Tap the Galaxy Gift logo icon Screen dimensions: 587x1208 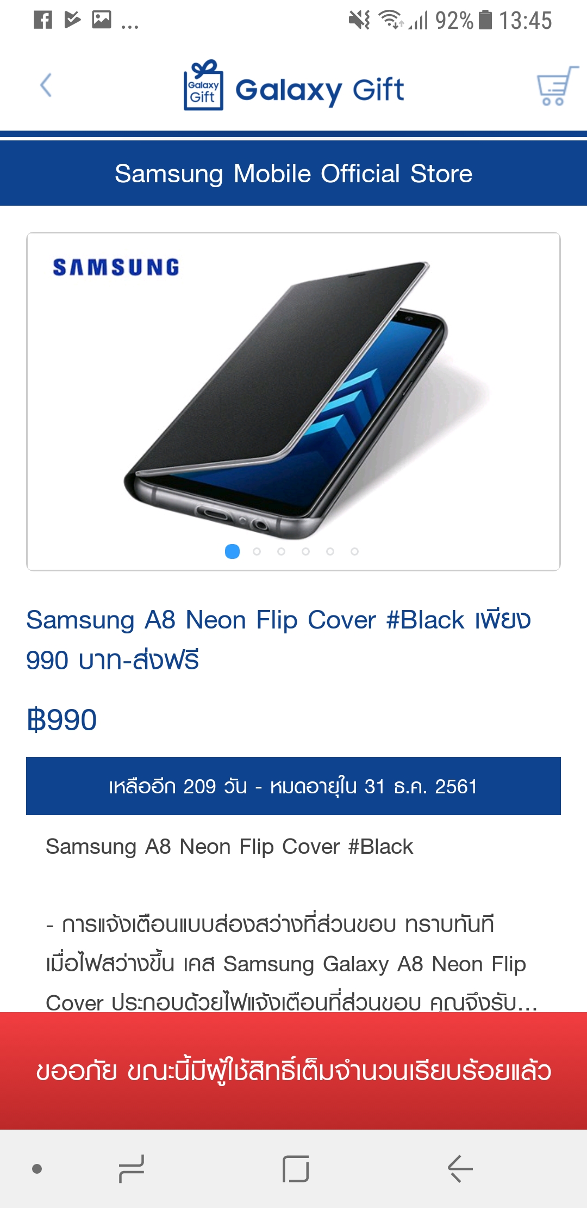pos(203,85)
